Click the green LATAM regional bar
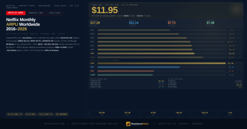This screenshot has height=129, width=247. tap(125, 75)
